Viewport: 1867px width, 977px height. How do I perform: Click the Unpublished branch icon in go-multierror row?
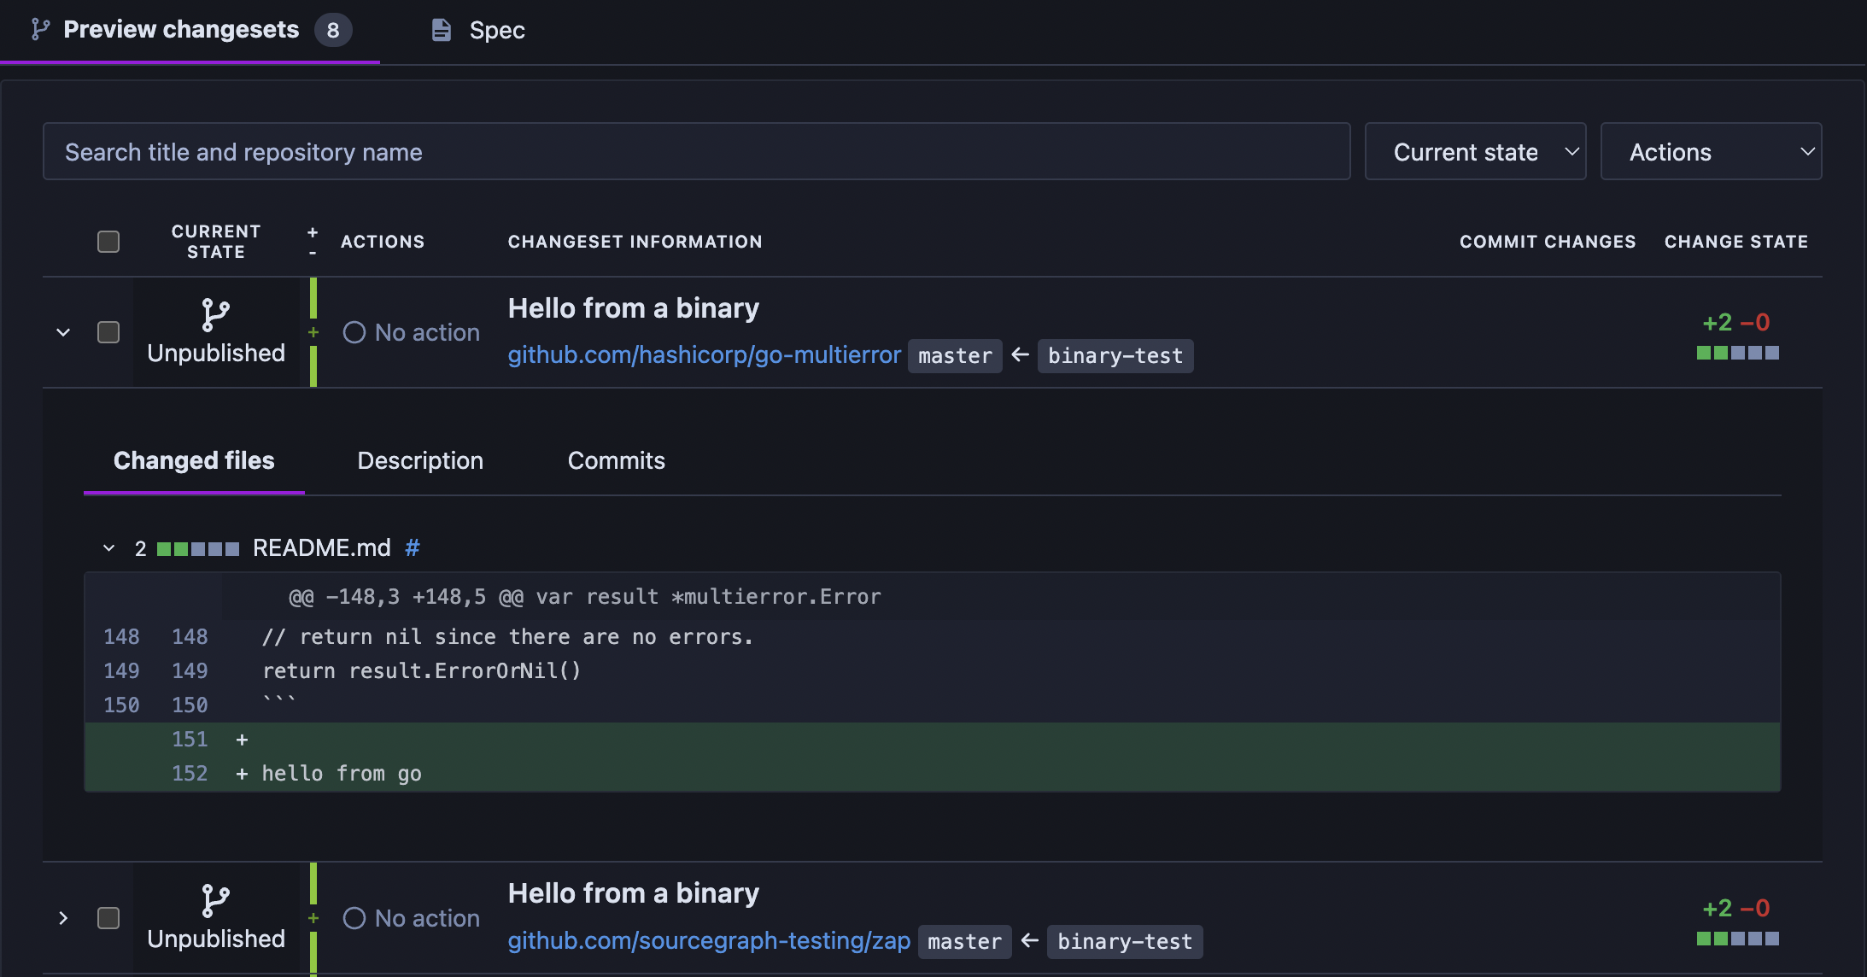click(215, 314)
